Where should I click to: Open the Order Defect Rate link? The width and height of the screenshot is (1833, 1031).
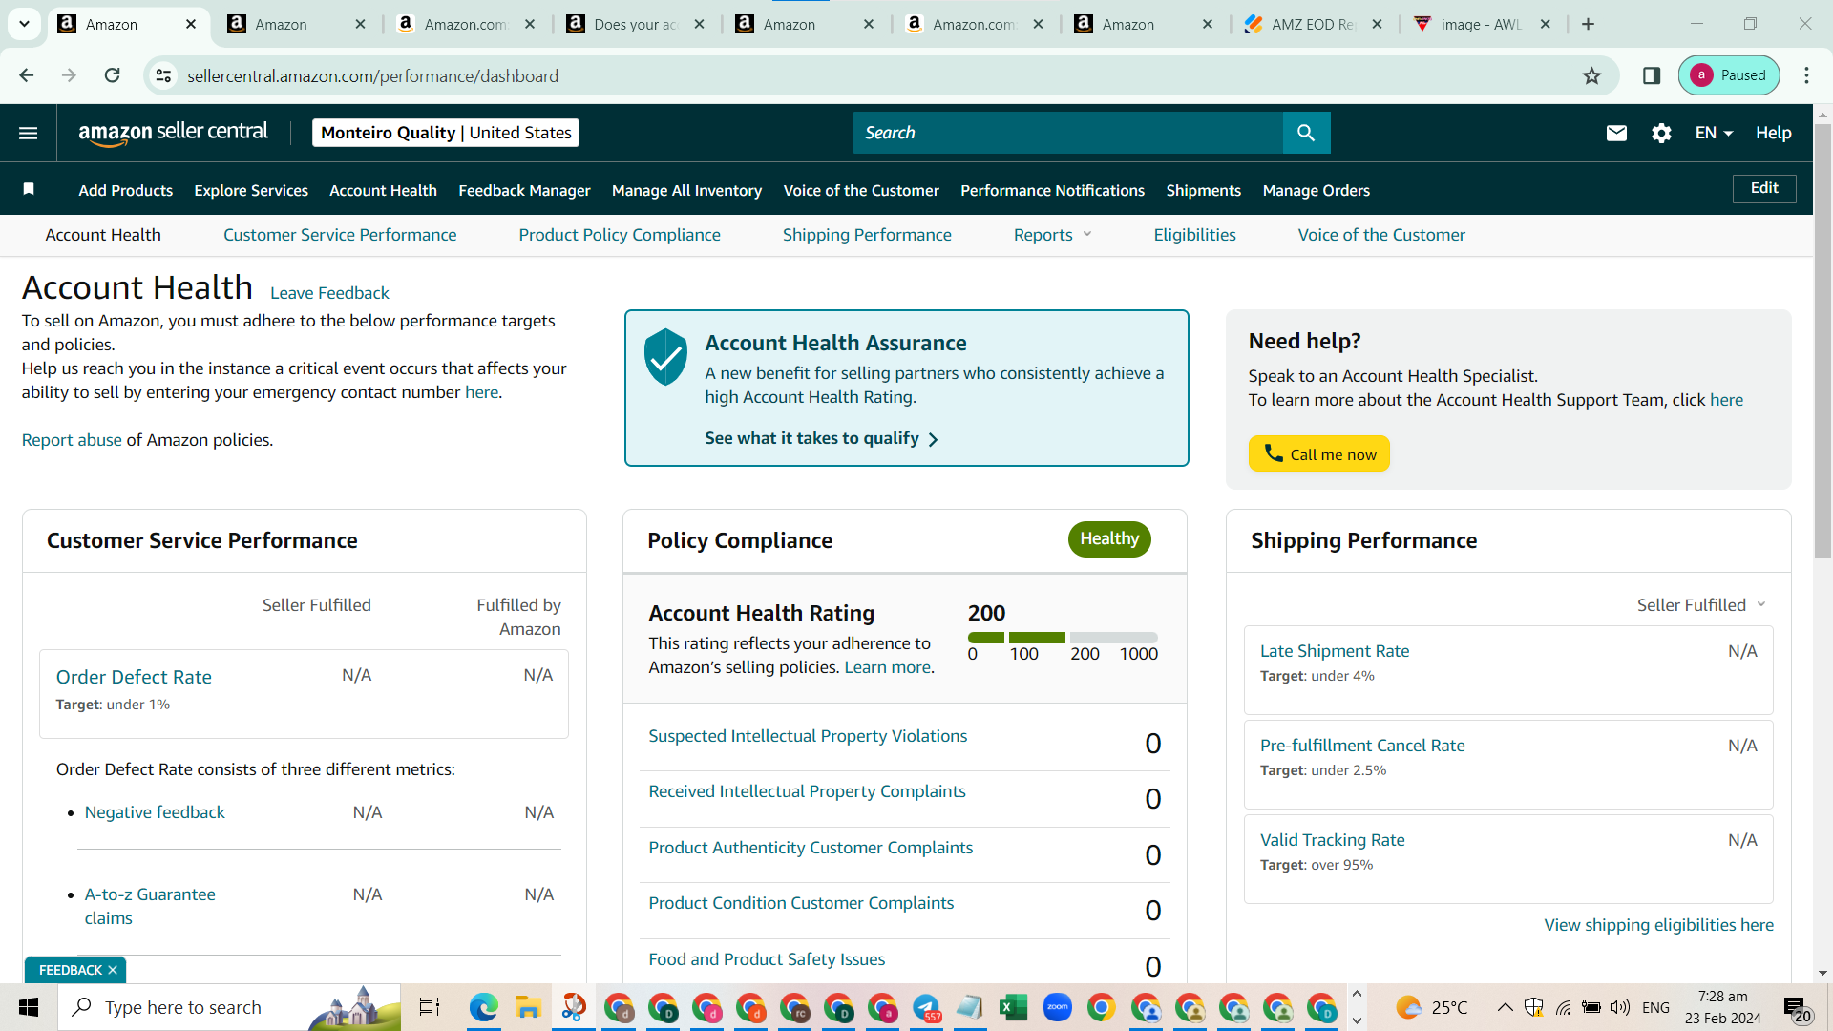point(134,677)
